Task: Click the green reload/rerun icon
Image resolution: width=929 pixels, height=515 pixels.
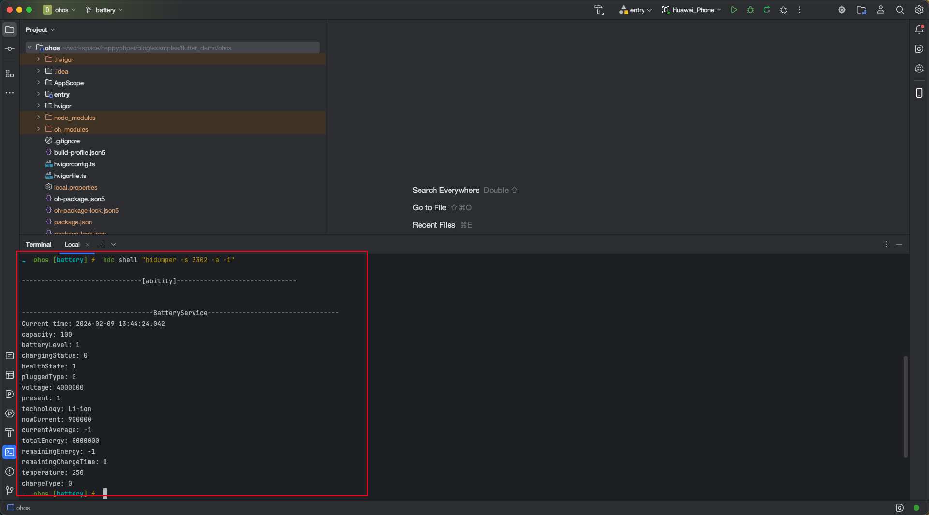Action: [x=767, y=10]
